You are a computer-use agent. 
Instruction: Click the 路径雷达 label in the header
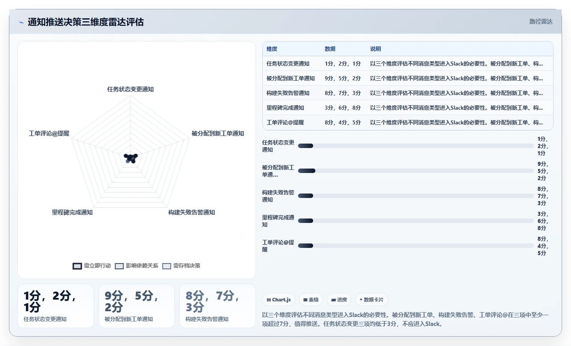coord(541,21)
